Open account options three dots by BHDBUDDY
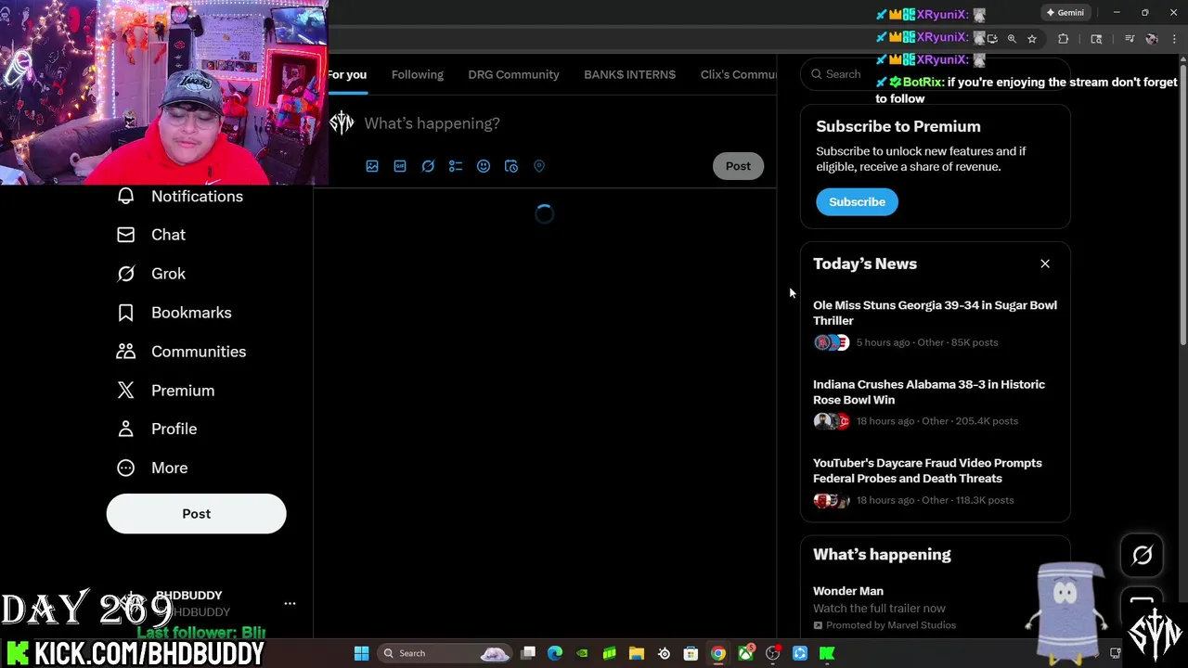 (x=290, y=604)
